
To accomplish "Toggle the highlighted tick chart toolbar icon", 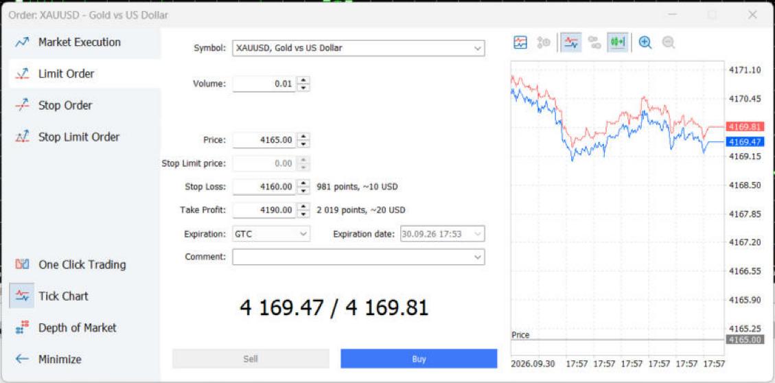I will 571,43.
